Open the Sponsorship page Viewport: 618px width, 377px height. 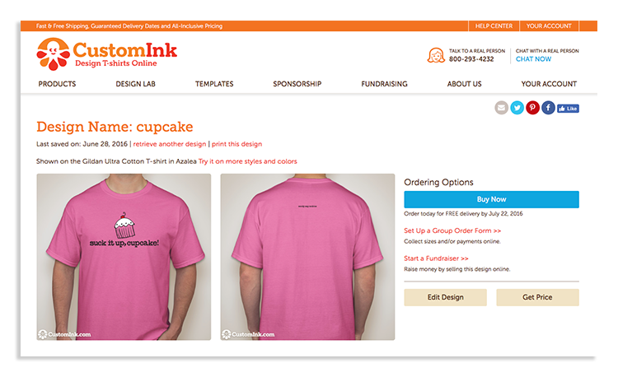pyautogui.click(x=297, y=84)
